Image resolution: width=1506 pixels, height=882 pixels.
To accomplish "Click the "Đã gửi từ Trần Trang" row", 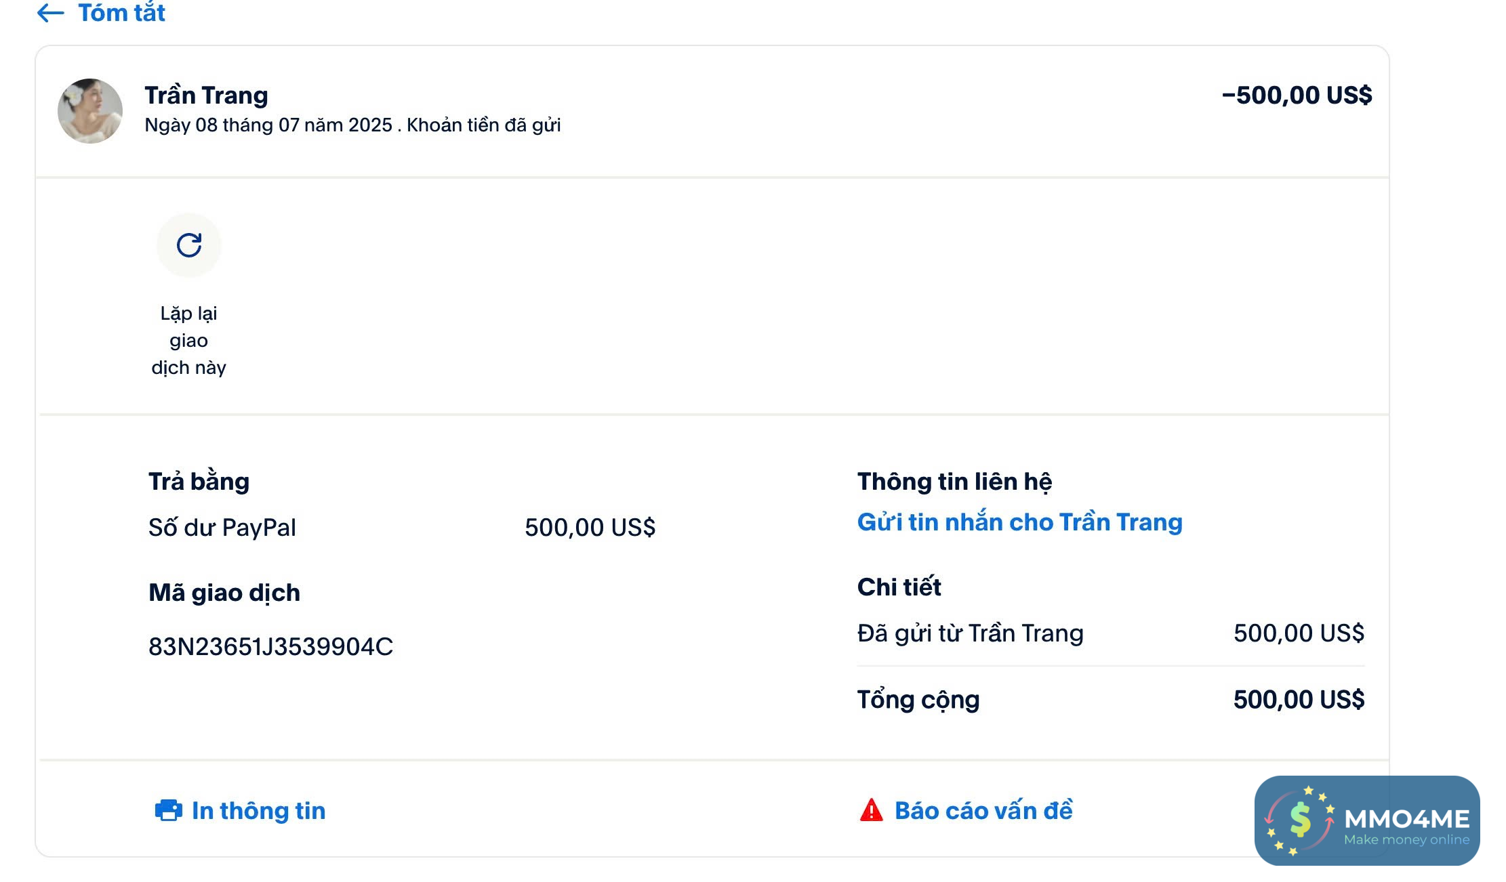I will (970, 633).
